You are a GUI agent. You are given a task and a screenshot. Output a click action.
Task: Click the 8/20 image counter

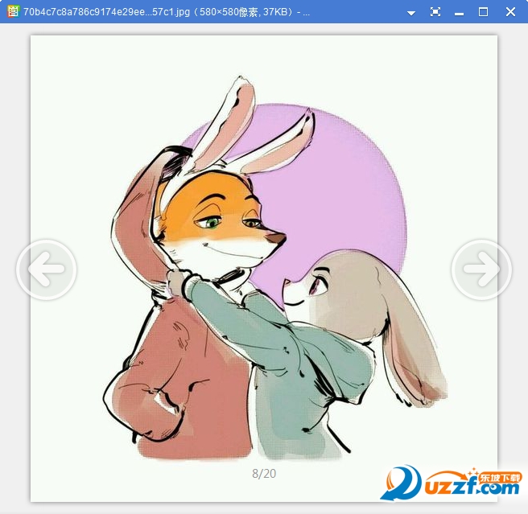264,473
